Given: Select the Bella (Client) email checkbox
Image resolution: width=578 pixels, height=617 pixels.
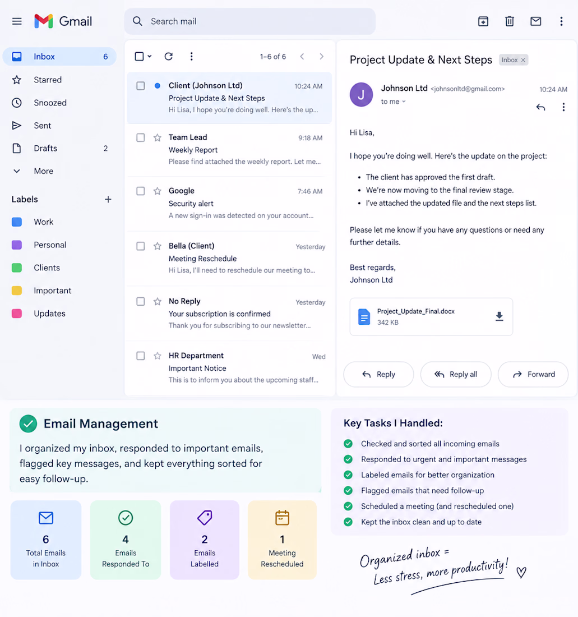Looking at the screenshot, I should (140, 246).
